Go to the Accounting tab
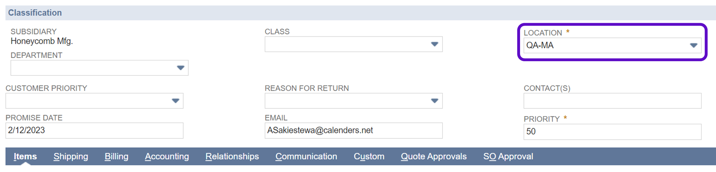716x172 pixels. 167,157
